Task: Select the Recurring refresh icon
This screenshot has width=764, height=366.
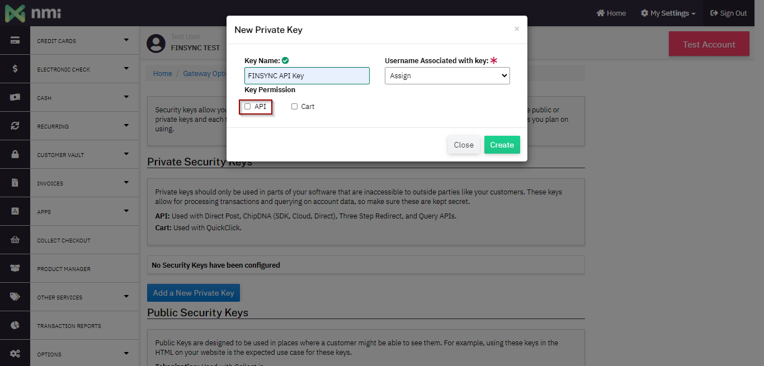Action: pos(15,126)
